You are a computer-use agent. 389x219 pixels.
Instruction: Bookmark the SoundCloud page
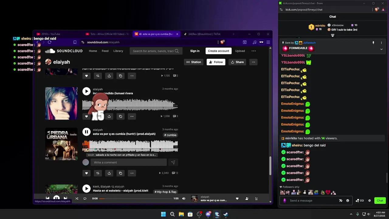pyautogui.click(x=75, y=42)
